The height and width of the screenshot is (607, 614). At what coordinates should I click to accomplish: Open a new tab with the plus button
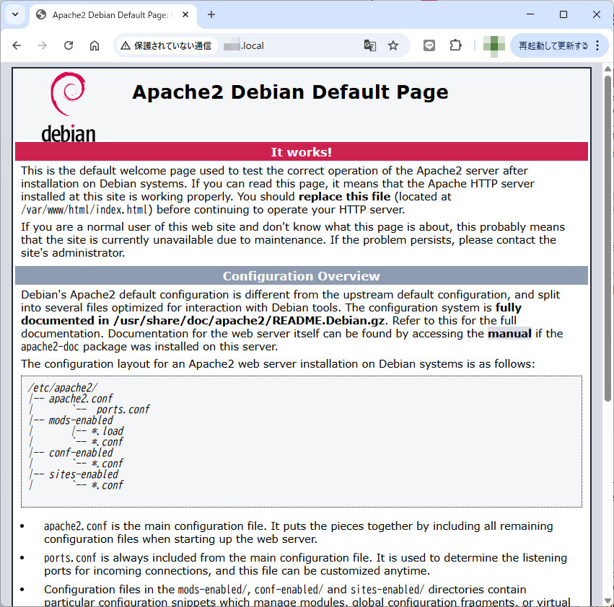[211, 15]
